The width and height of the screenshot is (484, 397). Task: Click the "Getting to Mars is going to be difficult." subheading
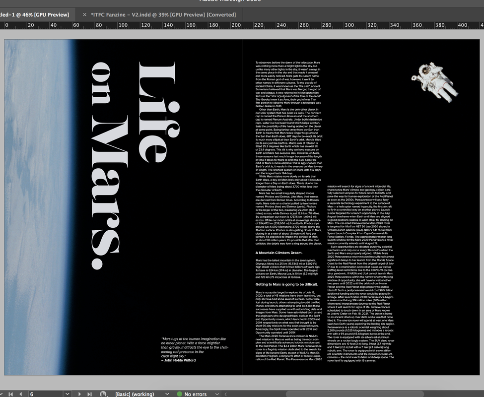(x=286, y=284)
